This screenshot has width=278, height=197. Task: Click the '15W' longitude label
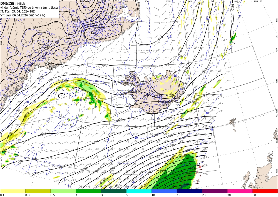[168, 1]
